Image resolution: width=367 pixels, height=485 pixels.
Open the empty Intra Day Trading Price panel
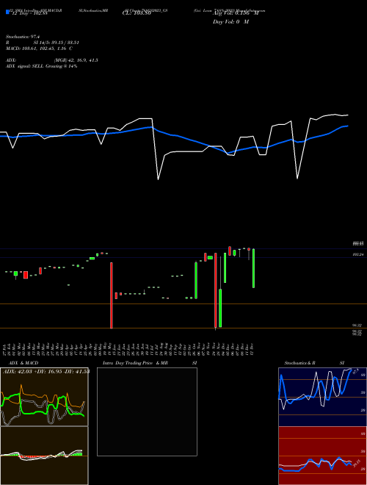coord(147,412)
